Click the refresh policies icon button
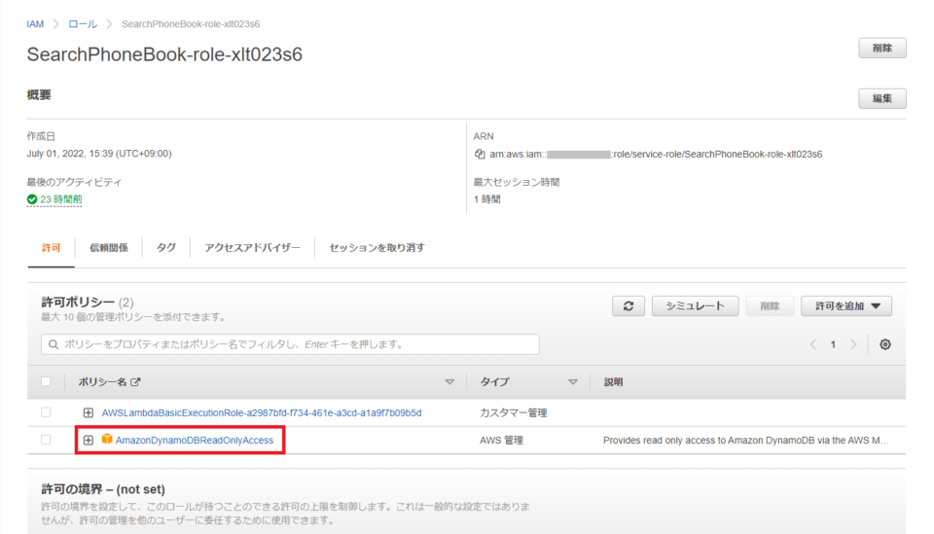Image resolution: width=934 pixels, height=534 pixels. [628, 306]
